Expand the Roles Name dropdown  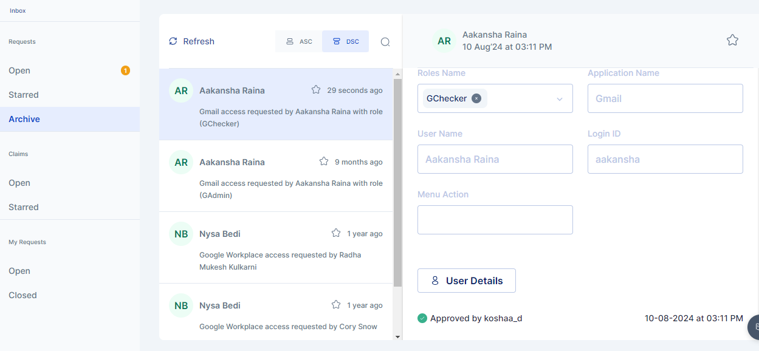[560, 99]
